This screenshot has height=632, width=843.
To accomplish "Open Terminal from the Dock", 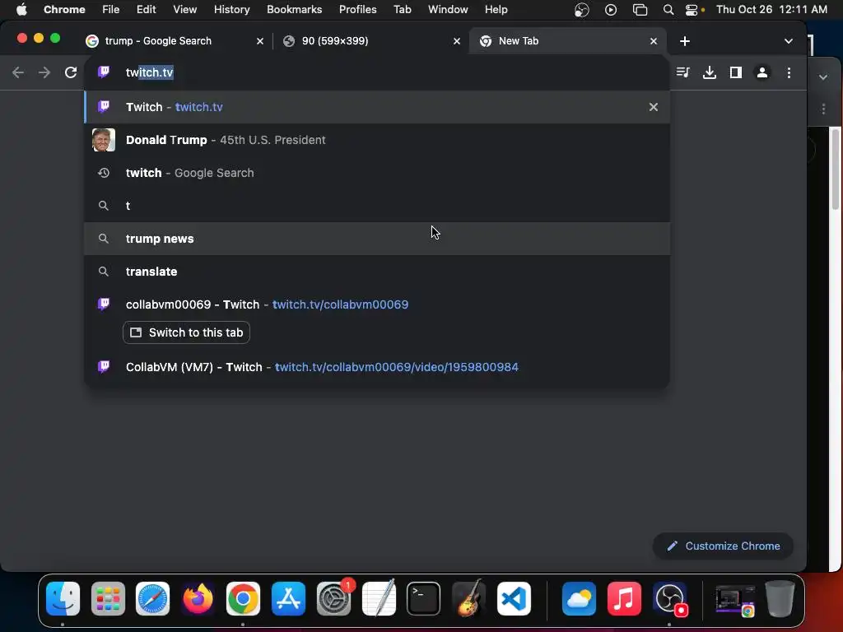I will [424, 598].
